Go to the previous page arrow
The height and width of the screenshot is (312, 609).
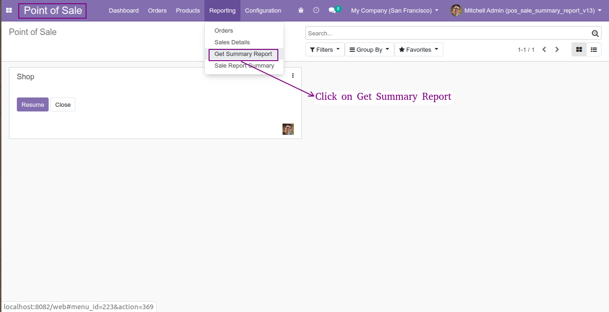point(544,49)
